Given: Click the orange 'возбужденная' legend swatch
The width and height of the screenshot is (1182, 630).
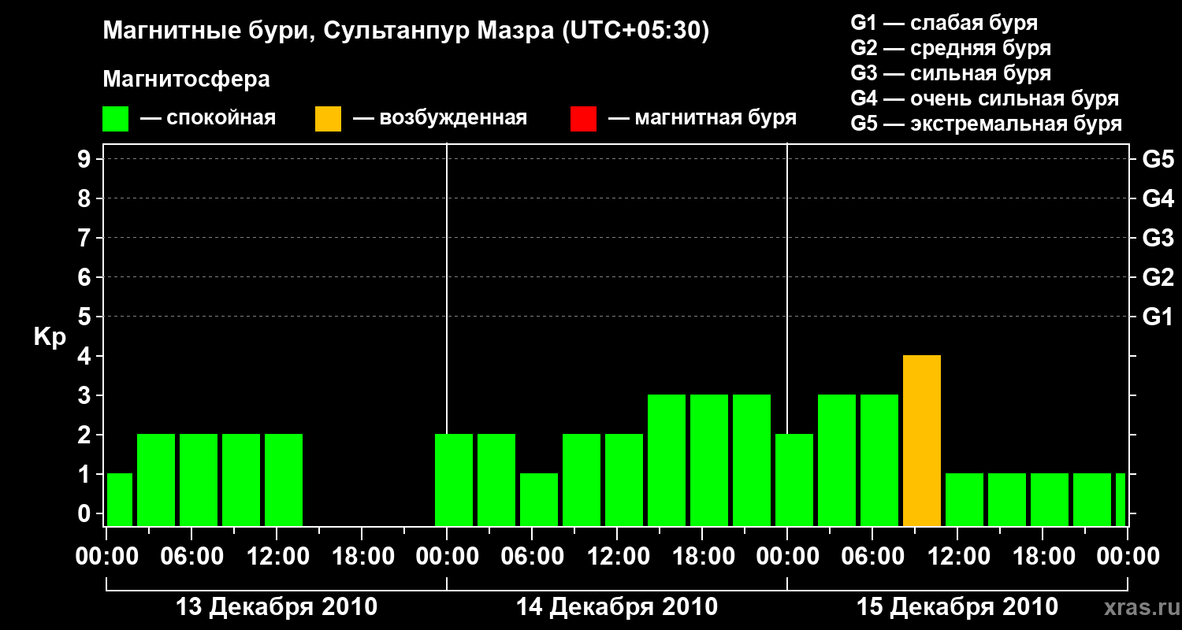Looking at the screenshot, I should [328, 119].
